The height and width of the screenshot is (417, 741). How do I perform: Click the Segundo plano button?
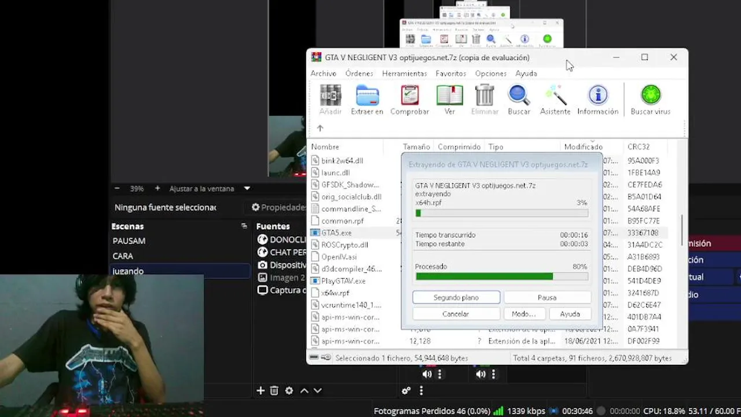click(x=456, y=298)
